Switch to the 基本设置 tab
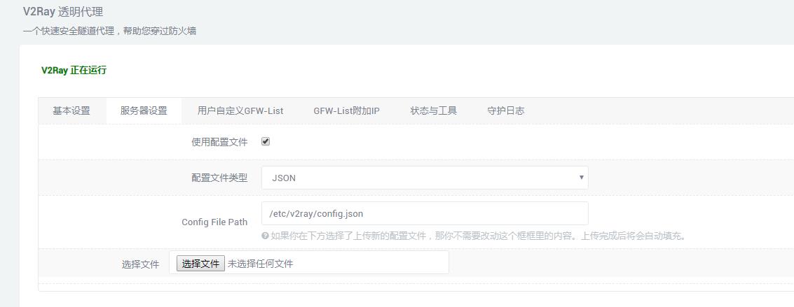 point(71,110)
